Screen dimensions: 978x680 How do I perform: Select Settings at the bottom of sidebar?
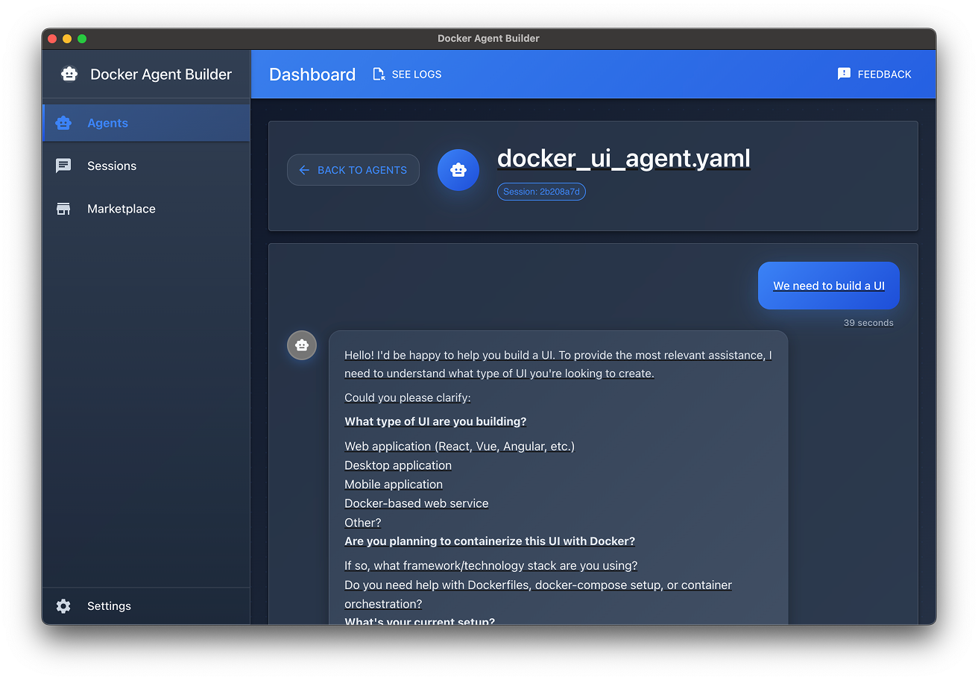point(109,606)
